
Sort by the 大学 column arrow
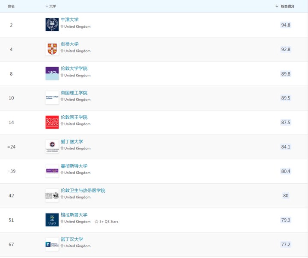coord(47,6)
